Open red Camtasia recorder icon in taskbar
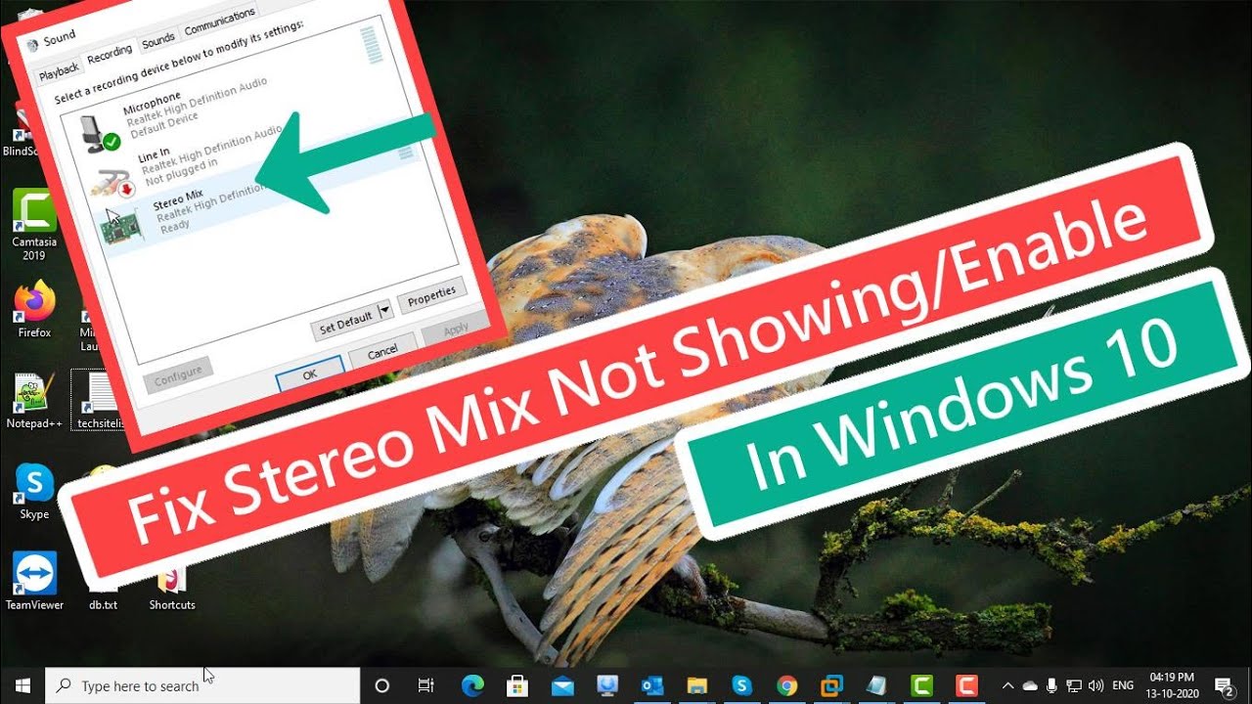This screenshot has height=704, width=1252. point(966,685)
